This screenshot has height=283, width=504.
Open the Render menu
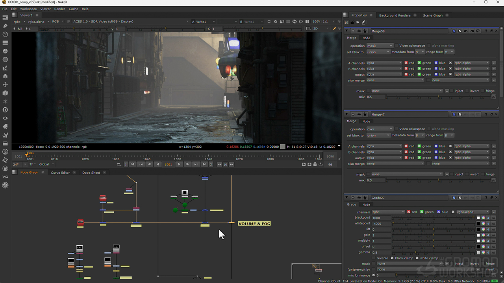point(59,9)
